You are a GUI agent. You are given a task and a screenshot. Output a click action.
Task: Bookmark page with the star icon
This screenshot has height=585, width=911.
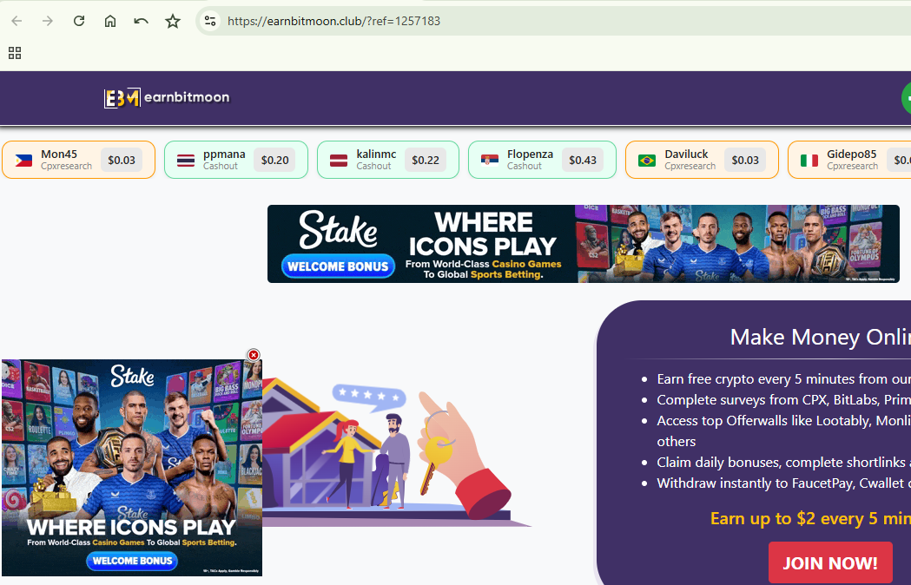click(x=173, y=21)
